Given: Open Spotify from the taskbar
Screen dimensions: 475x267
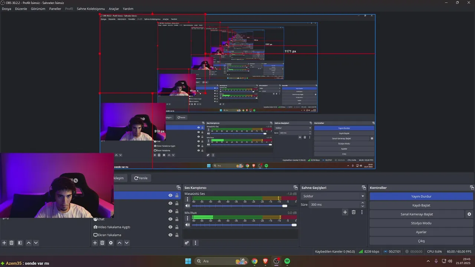Looking at the screenshot, I should tap(287, 261).
